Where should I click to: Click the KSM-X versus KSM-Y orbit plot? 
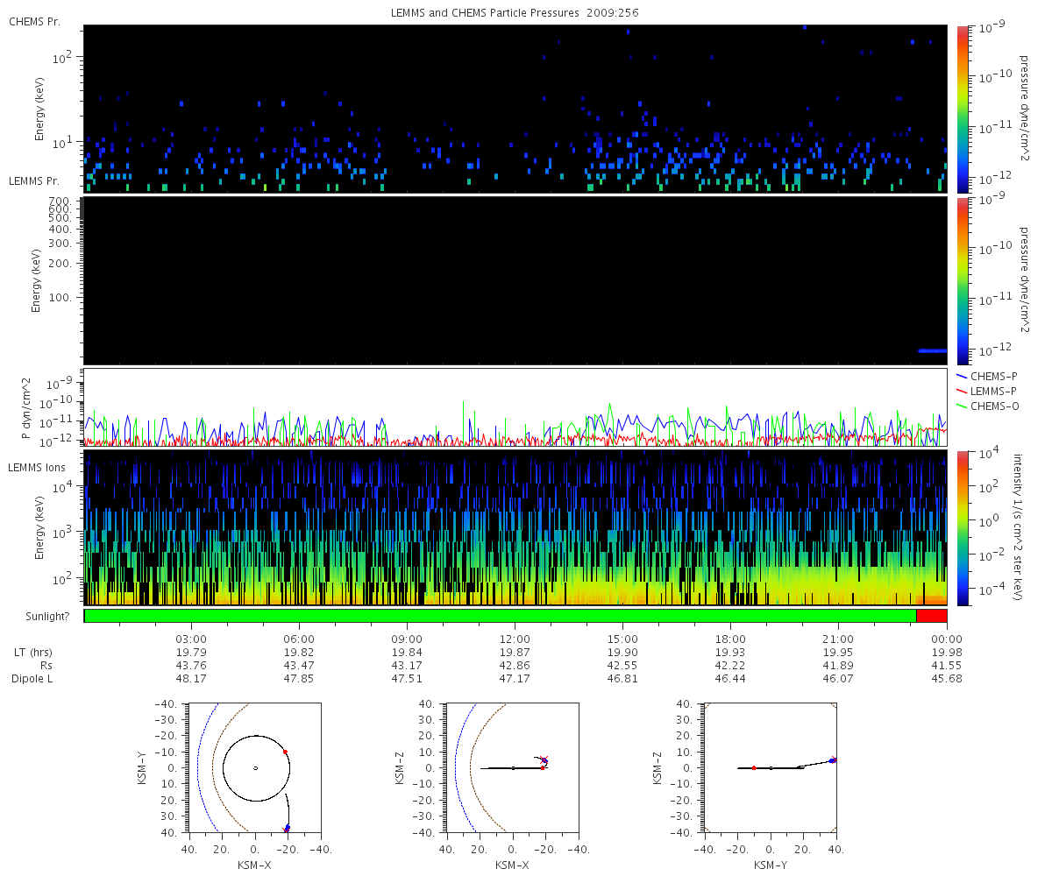255,768
